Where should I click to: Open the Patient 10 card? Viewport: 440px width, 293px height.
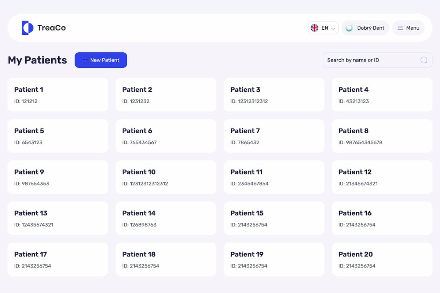tap(166, 177)
